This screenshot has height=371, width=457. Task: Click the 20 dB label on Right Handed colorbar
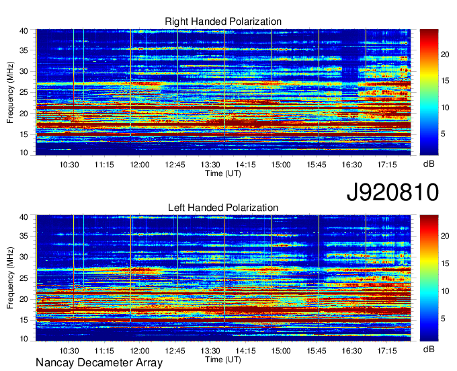pos(445,54)
